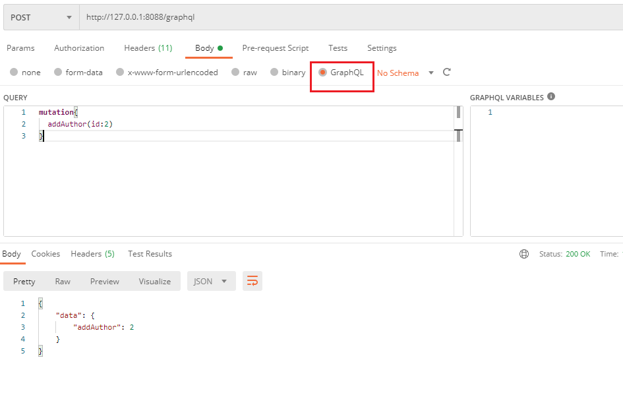Switch to the Params tab

(20, 48)
